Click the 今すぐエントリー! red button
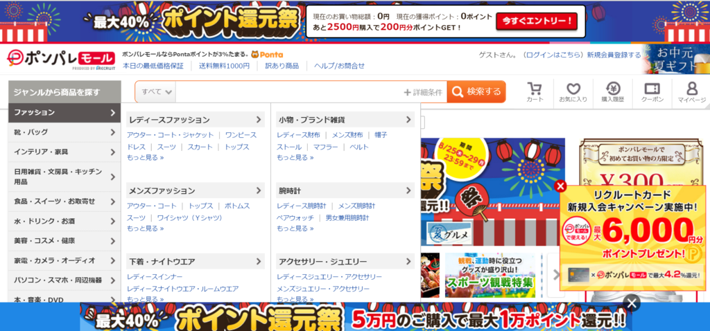Image resolution: width=710 pixels, height=331 pixels. coord(537,21)
